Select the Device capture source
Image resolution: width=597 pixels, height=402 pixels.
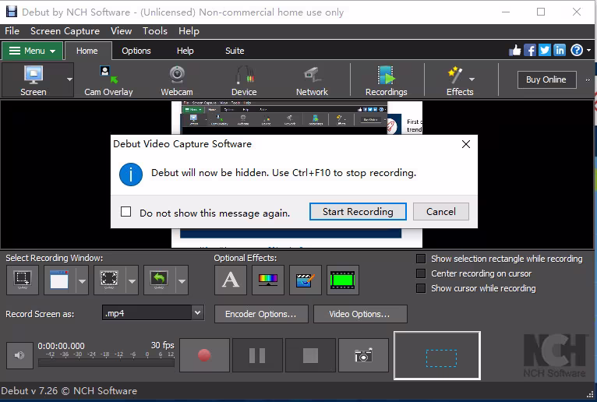tap(244, 80)
